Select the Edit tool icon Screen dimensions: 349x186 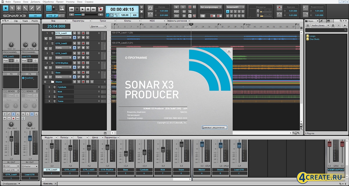(x=25, y=8)
